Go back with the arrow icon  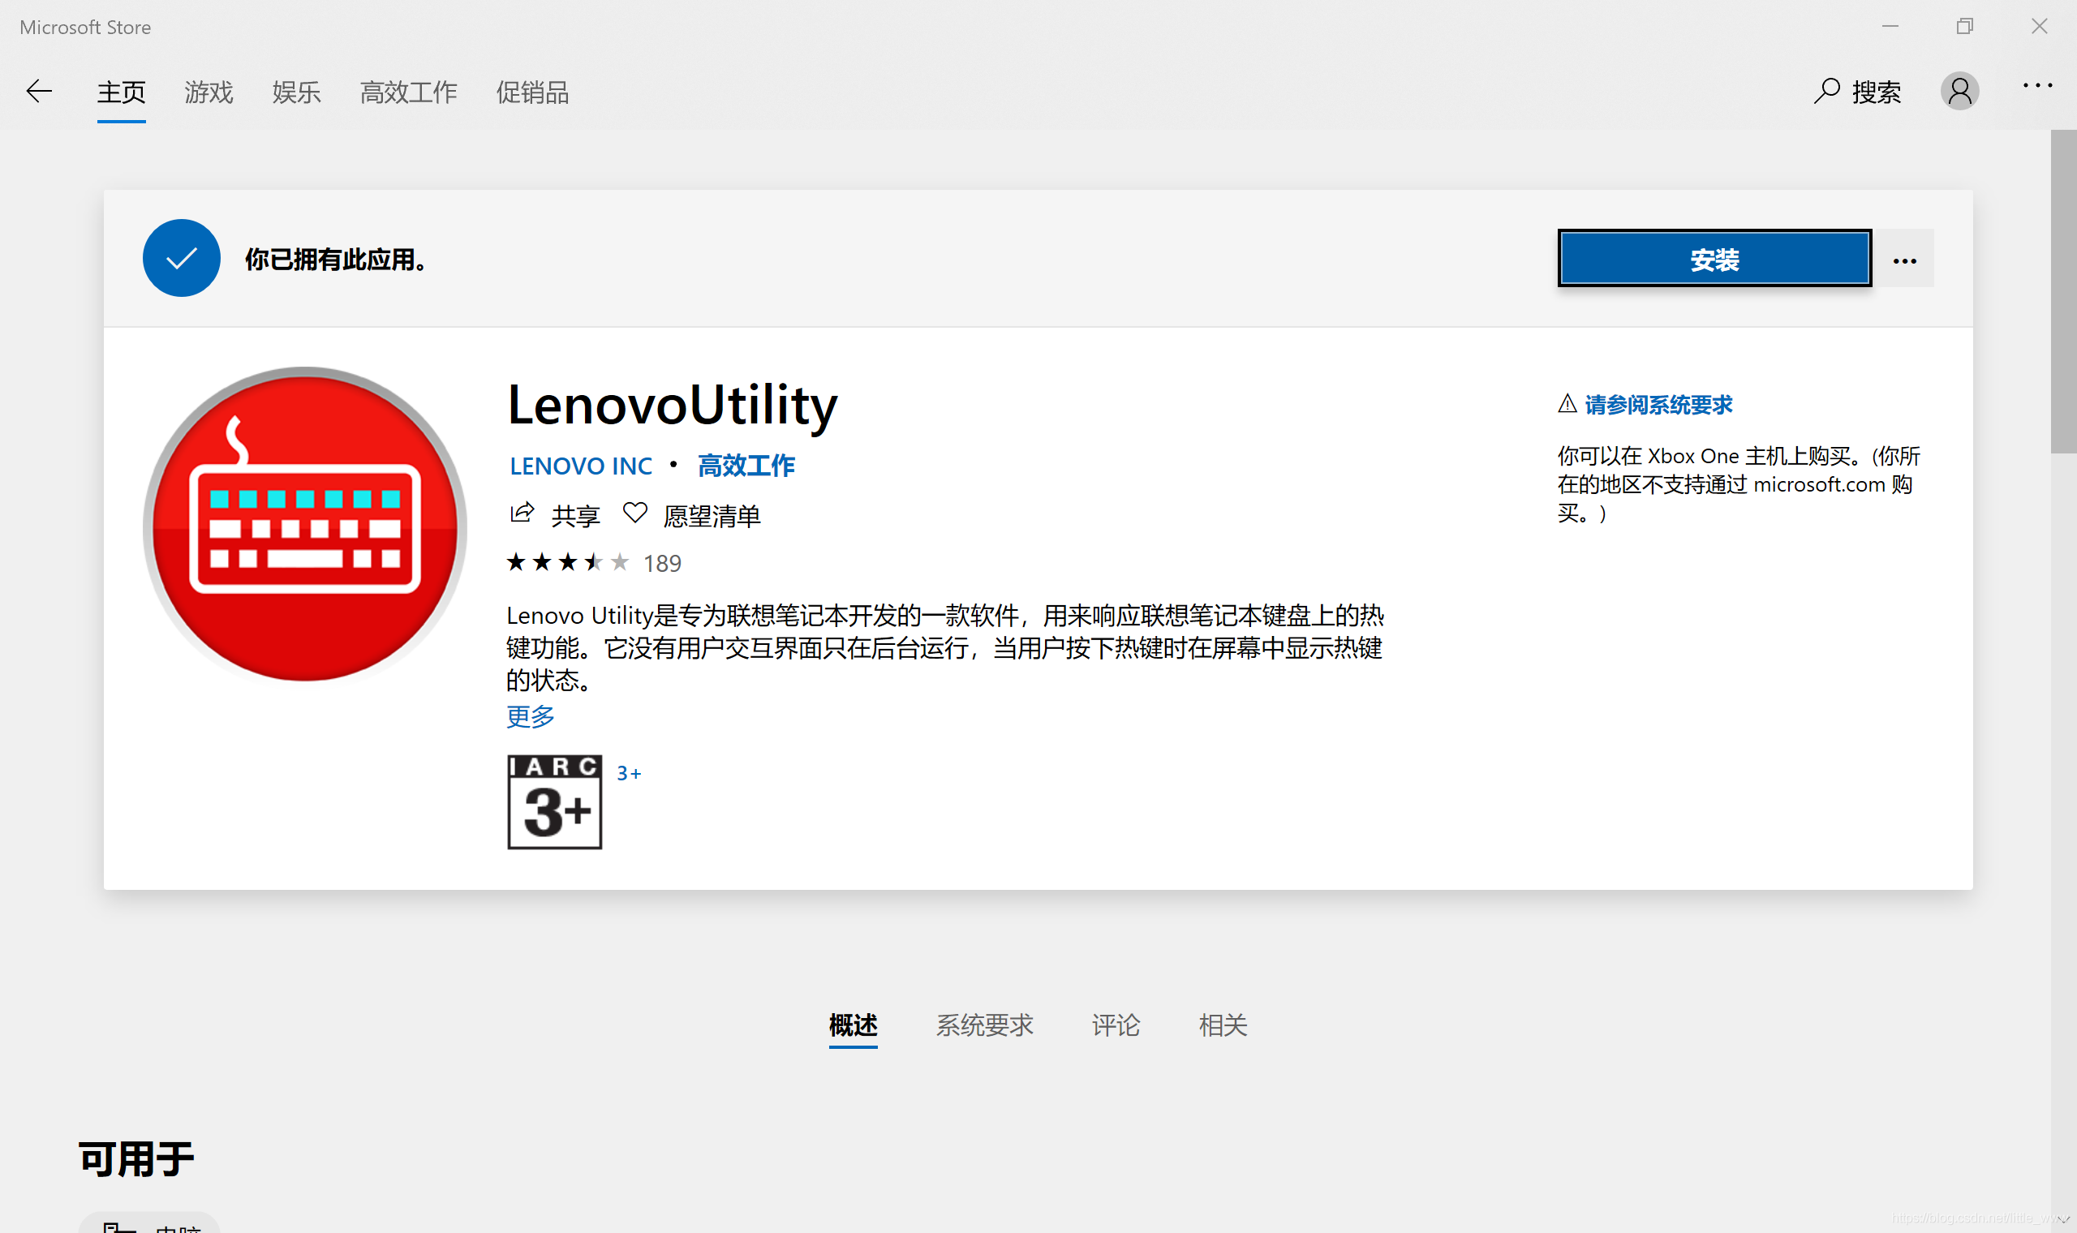click(x=39, y=92)
